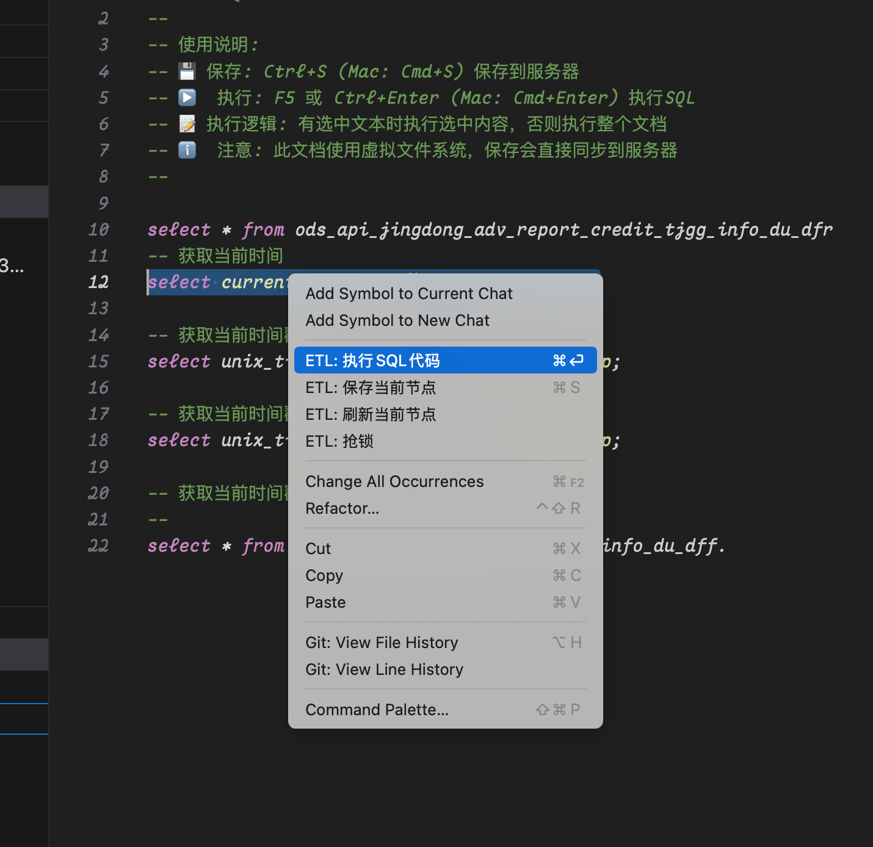Choose Cut from the context menu
Screen dimensions: 873x847
[x=446, y=549]
